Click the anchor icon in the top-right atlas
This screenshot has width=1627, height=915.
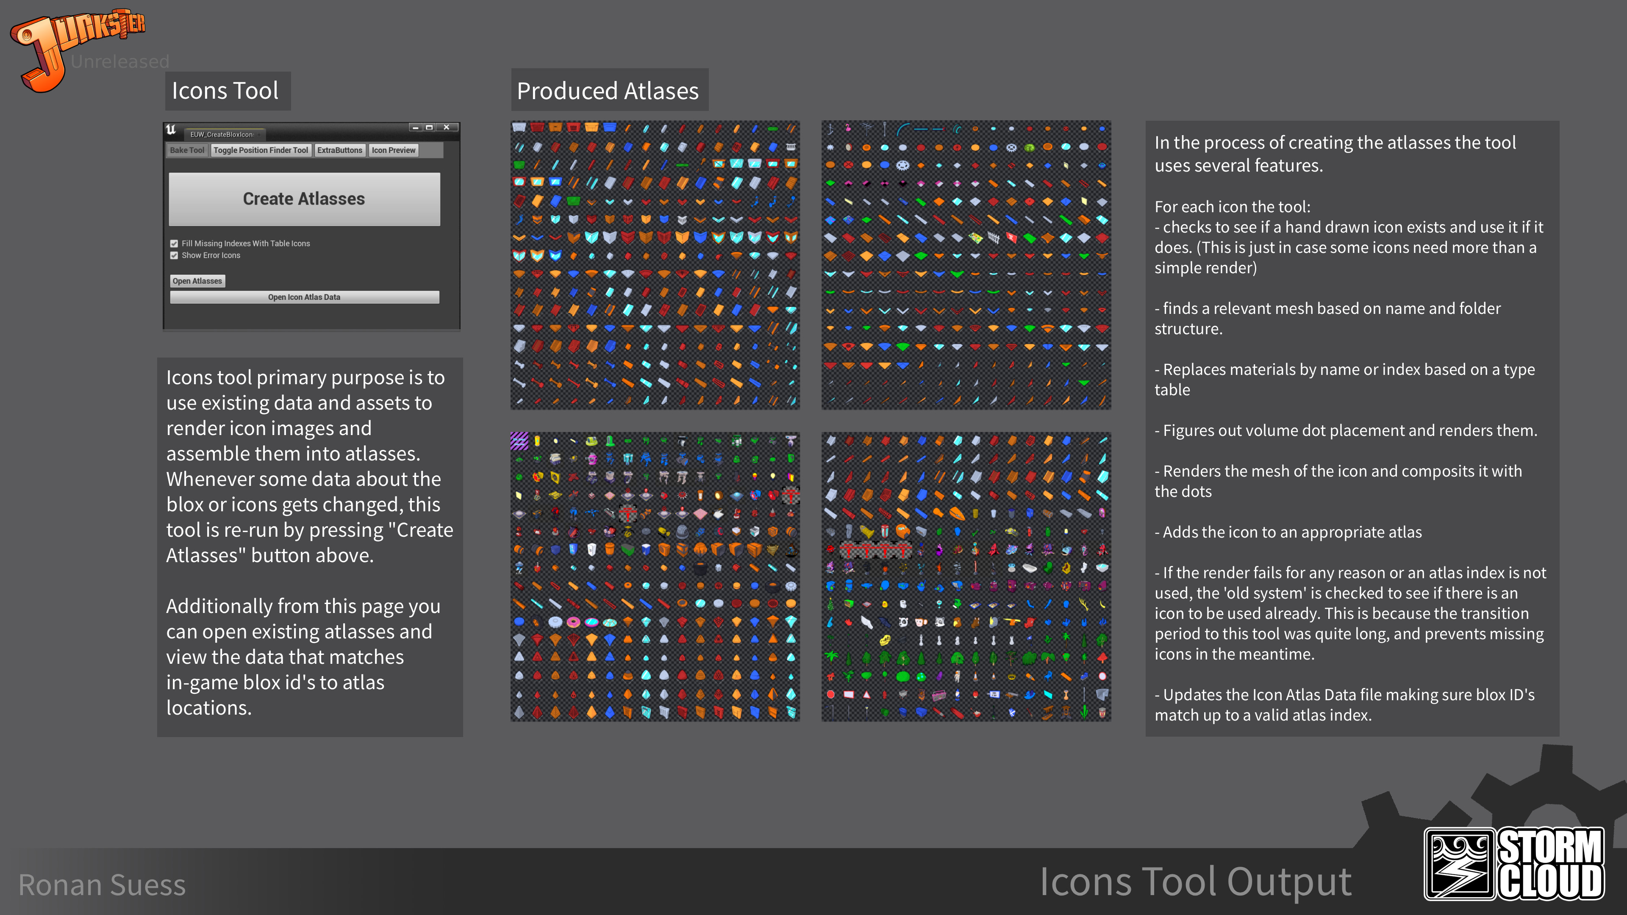pyautogui.click(x=830, y=129)
